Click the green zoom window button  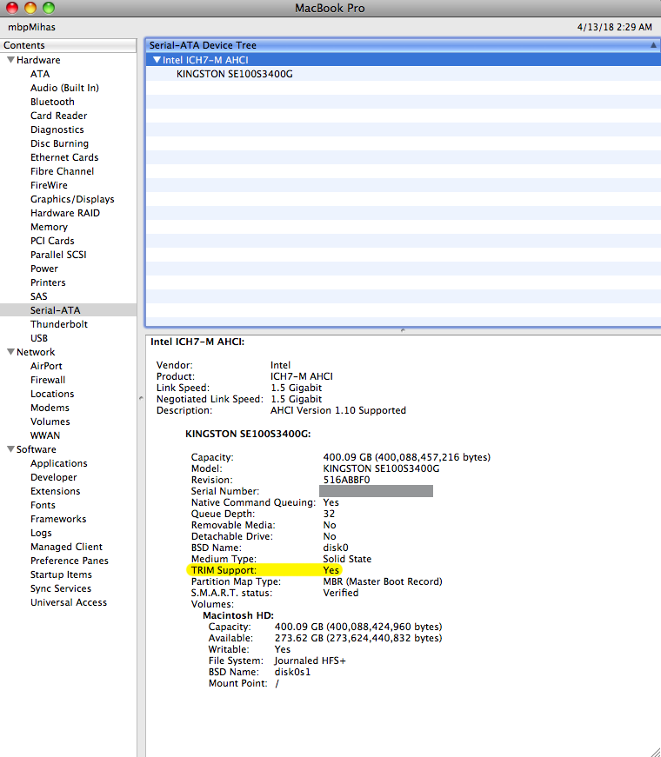[49, 7]
